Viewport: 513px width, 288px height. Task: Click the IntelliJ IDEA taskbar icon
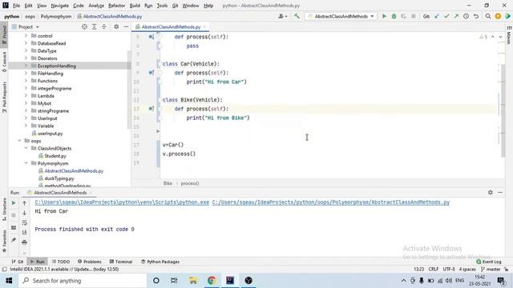(x=230, y=281)
